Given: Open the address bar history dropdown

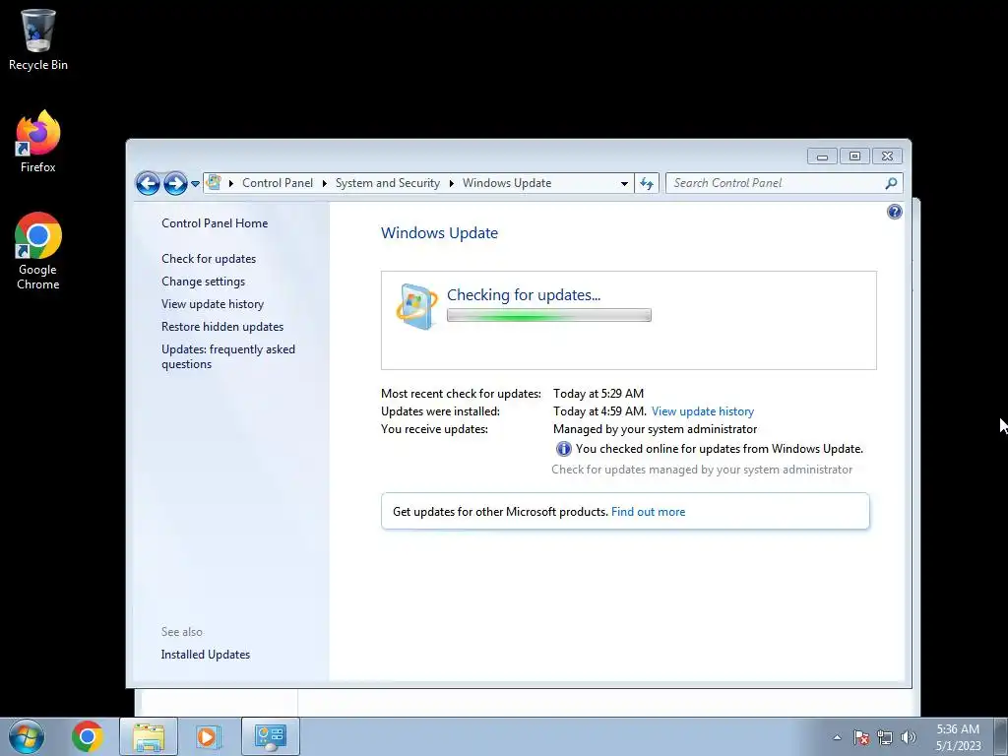Looking at the screenshot, I should point(623,183).
